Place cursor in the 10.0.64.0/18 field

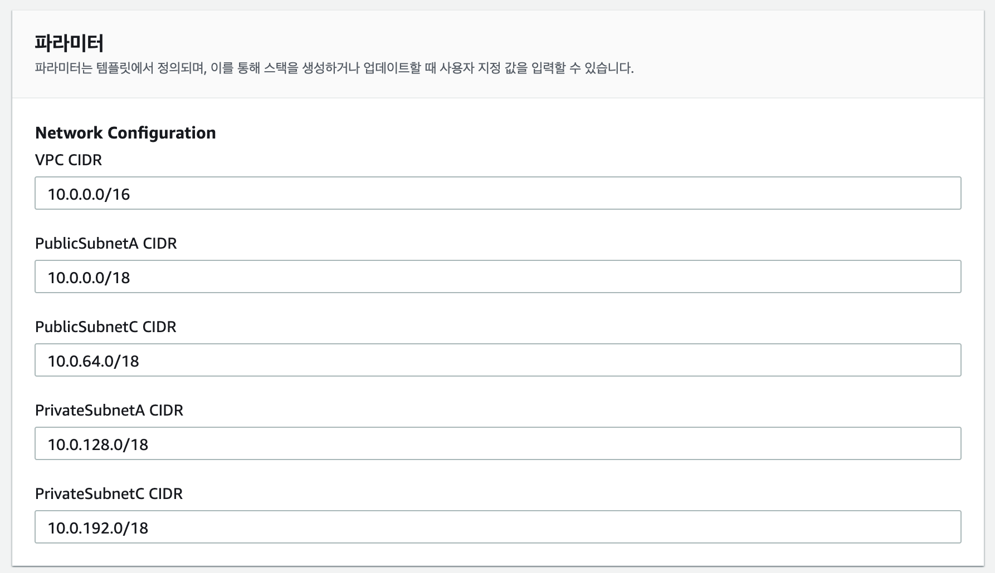(94, 360)
